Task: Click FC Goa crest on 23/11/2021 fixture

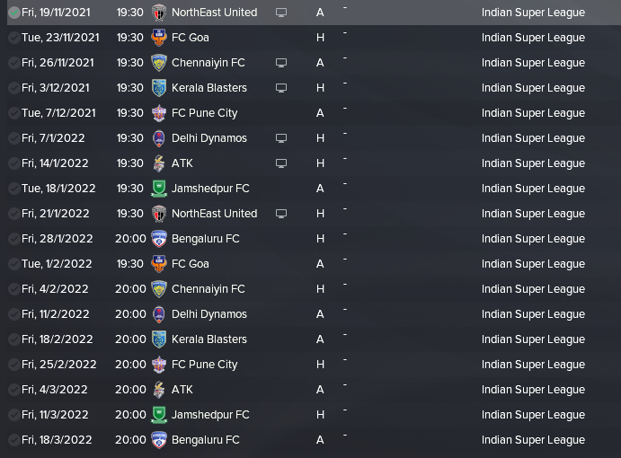Action: pos(159,38)
